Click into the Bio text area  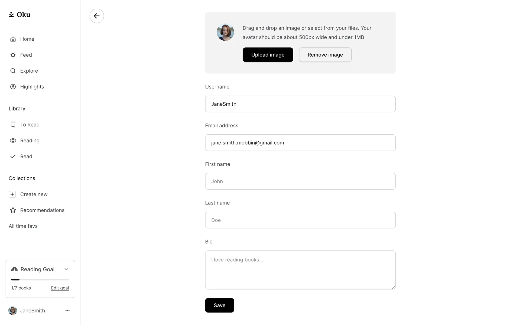point(300,270)
